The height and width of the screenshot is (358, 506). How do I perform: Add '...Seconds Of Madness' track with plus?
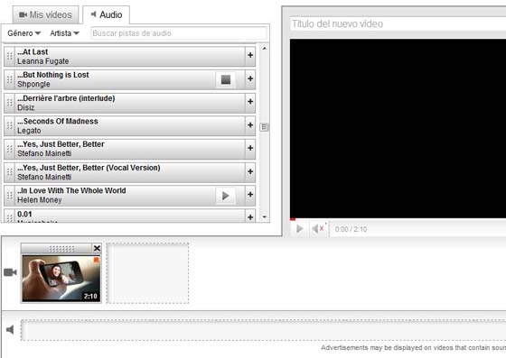[250, 124]
